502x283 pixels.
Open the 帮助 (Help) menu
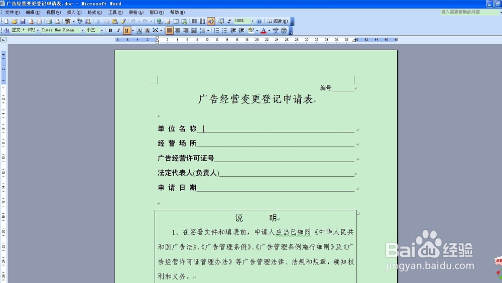(x=177, y=12)
